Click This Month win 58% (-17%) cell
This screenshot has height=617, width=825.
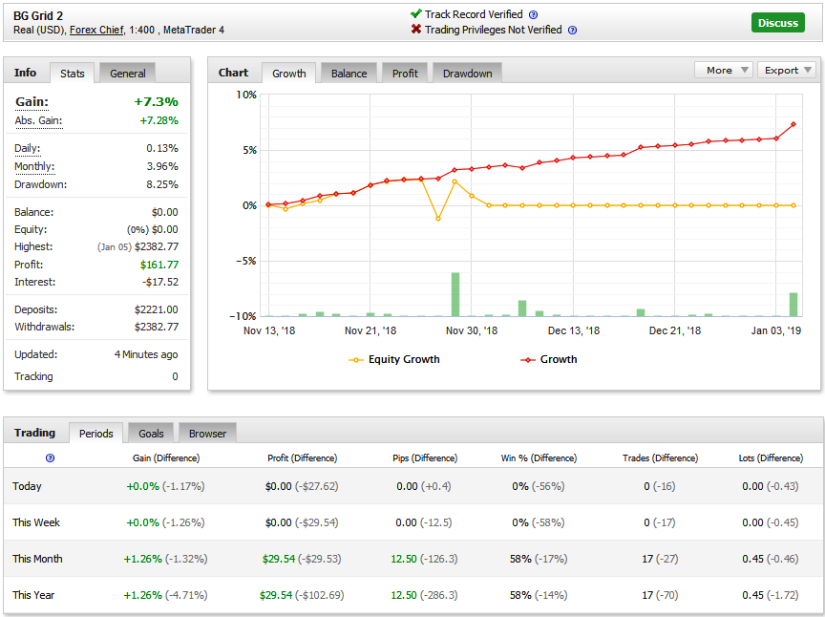539,559
